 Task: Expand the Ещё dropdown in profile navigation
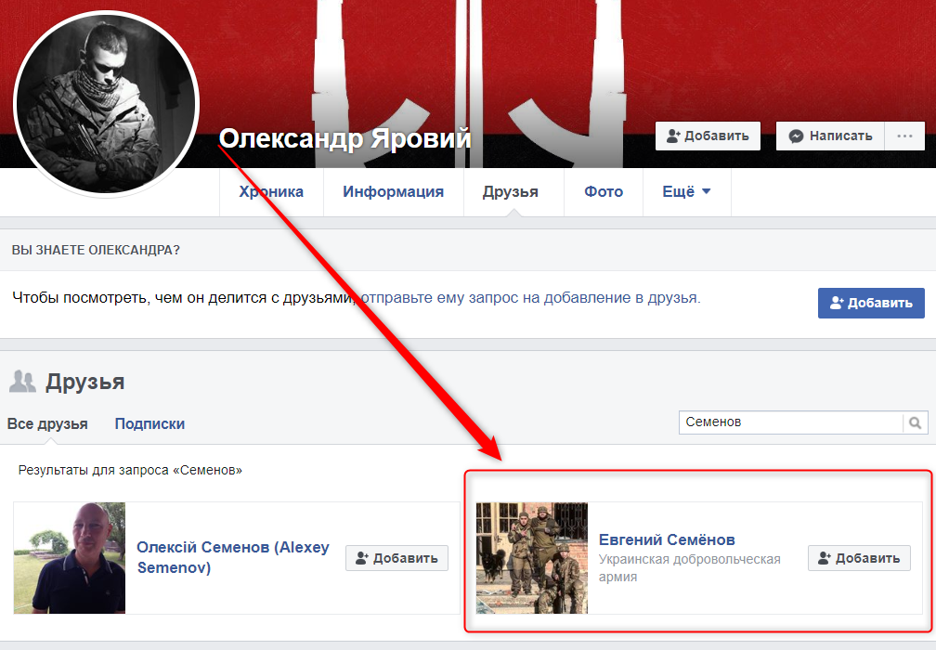click(x=686, y=192)
